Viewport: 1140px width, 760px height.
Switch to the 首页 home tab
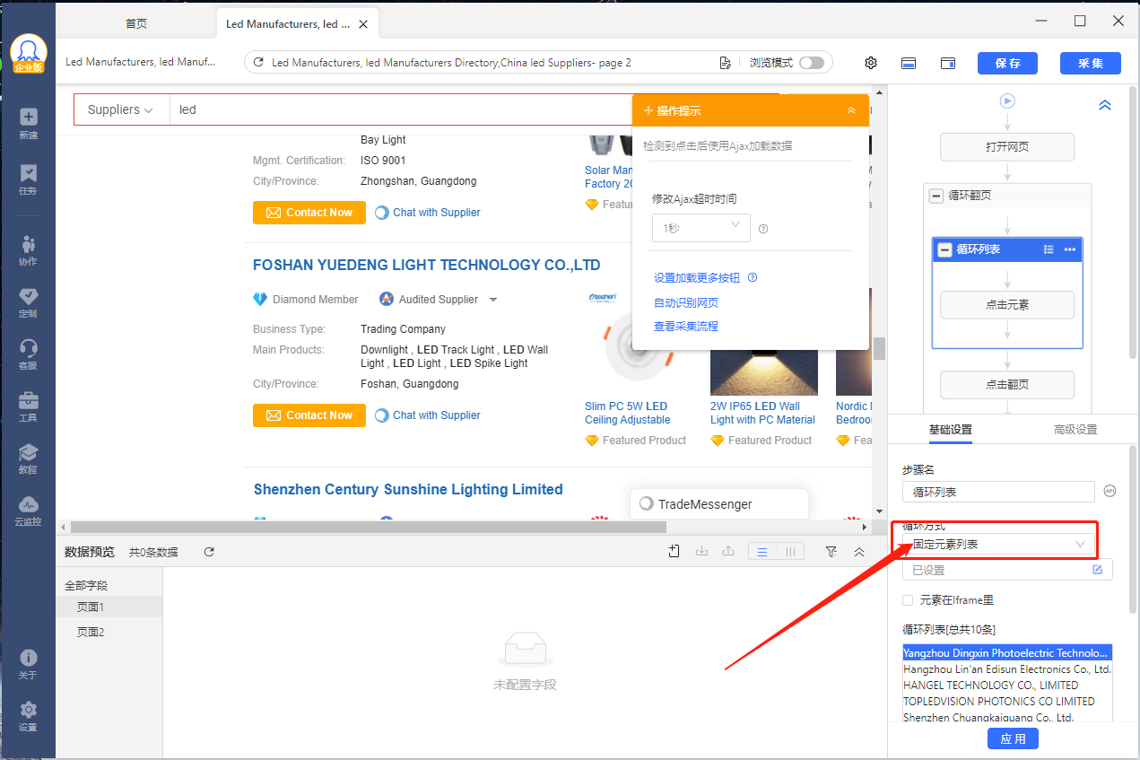click(136, 24)
